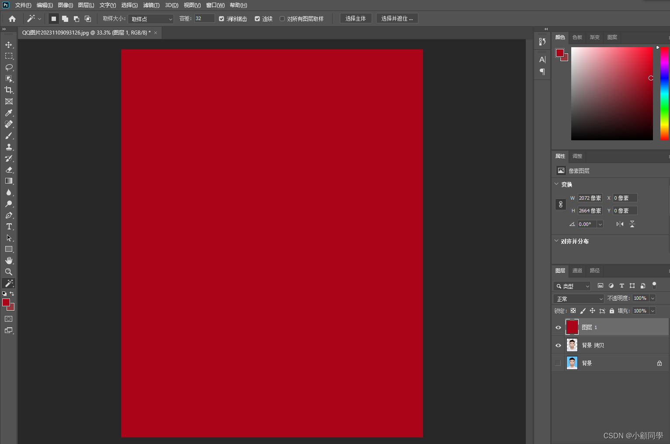
Task: Click the flip horizontal icon in Properties
Action: 620,224
